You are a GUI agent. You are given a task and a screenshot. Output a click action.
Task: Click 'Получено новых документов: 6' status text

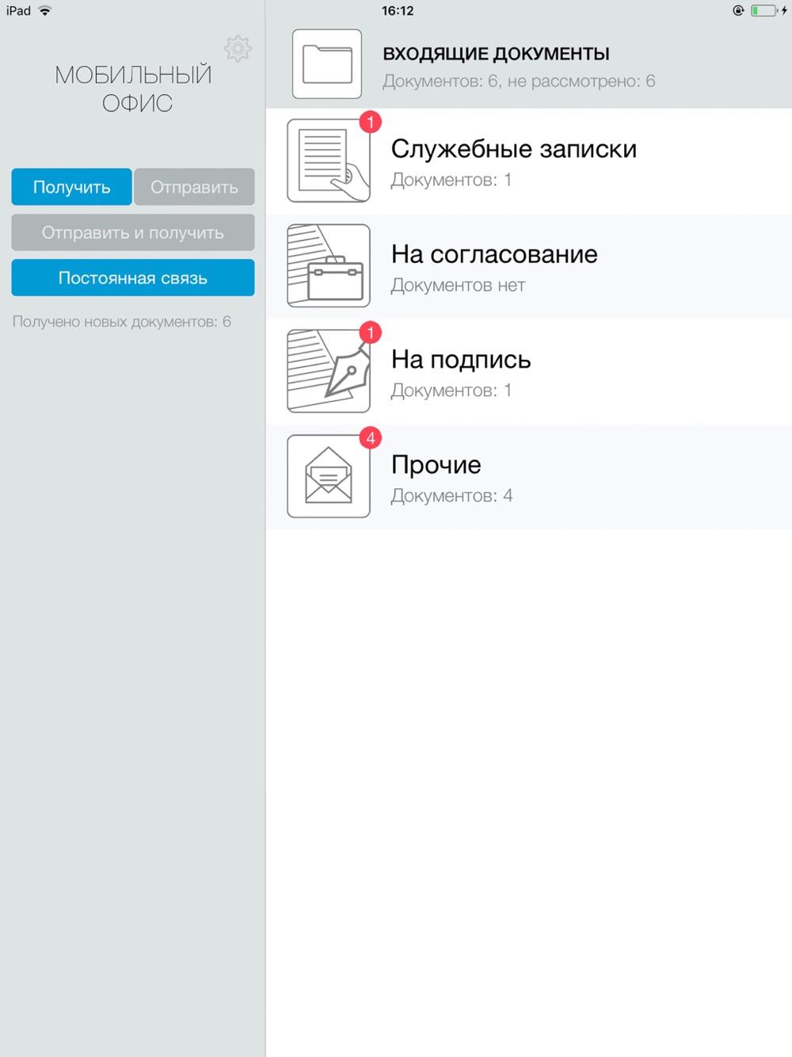click(x=122, y=322)
